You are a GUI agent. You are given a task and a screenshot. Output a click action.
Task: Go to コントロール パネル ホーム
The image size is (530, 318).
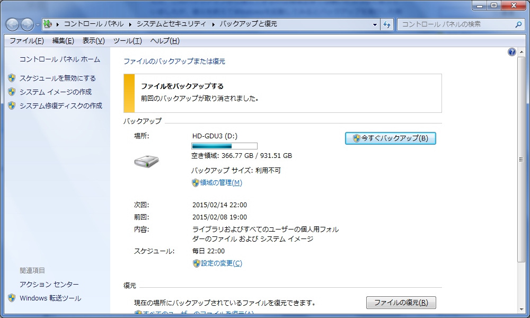click(59, 59)
